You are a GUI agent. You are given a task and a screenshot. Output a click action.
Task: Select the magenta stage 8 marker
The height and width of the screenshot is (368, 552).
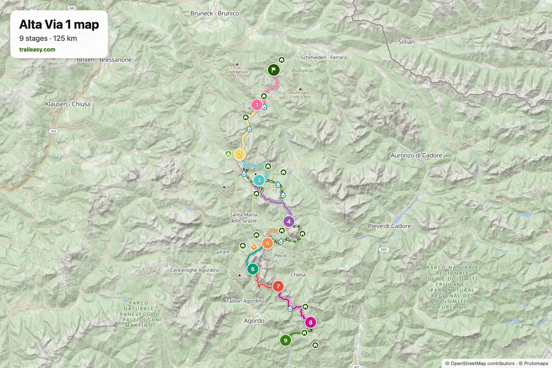click(x=311, y=322)
